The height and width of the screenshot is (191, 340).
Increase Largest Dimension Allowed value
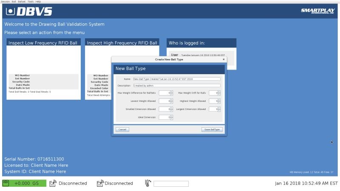[219, 108]
